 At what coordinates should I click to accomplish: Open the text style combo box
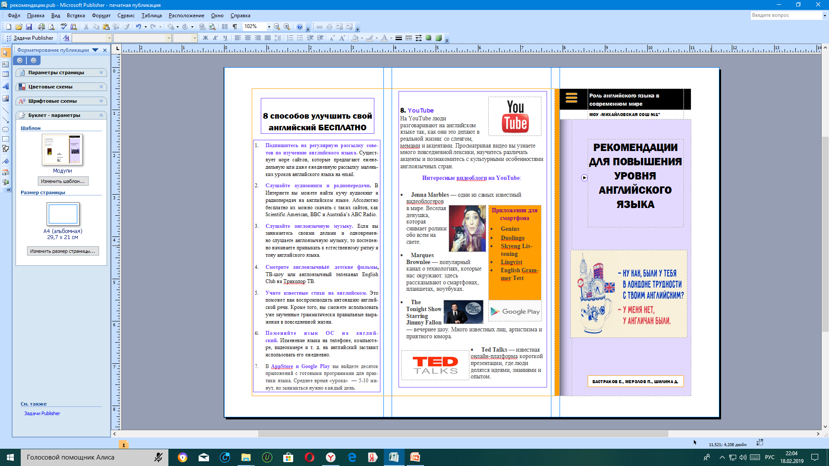coord(92,38)
